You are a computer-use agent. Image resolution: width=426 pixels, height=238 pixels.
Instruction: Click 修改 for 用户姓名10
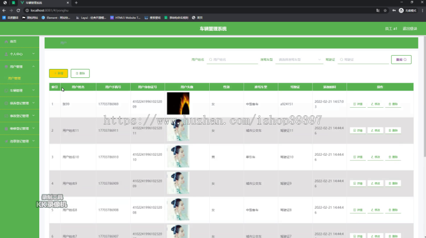375,157
